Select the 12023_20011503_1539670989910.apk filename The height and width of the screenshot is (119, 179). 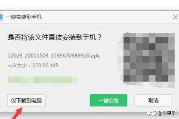[x=54, y=56]
